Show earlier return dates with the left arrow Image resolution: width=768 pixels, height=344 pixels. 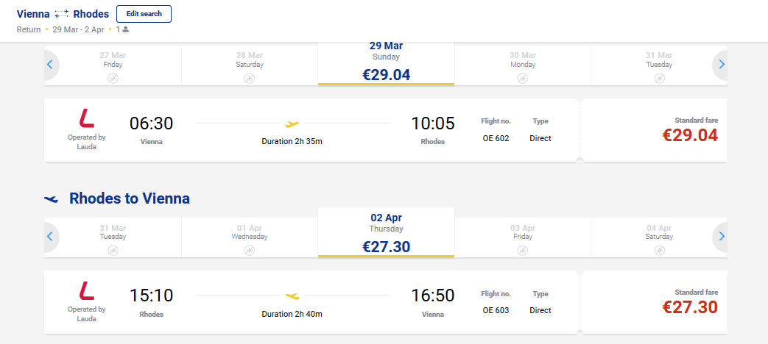[50, 237]
